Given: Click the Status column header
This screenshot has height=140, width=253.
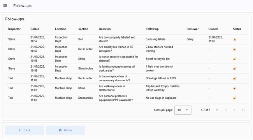Looking at the screenshot, I should tap(237, 29).
